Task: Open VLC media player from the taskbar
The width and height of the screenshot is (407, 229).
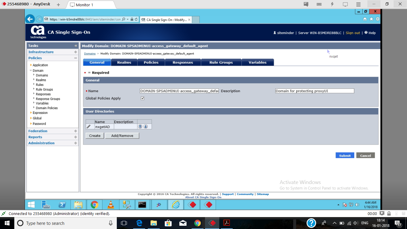Action: (111, 205)
